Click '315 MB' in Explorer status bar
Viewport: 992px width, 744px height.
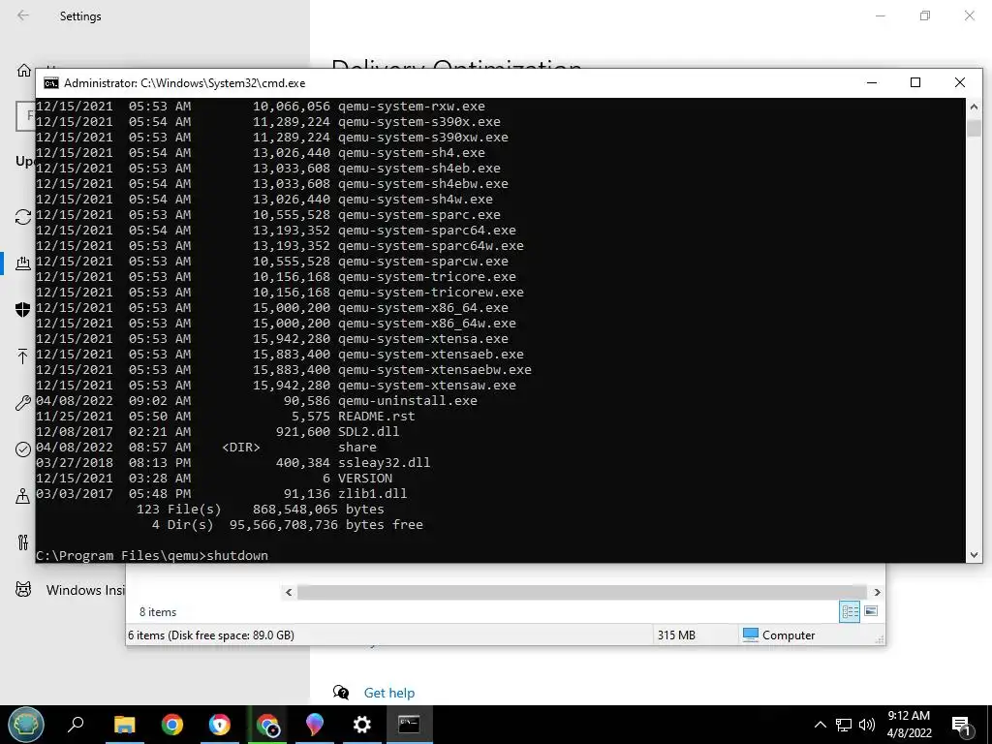pos(676,635)
